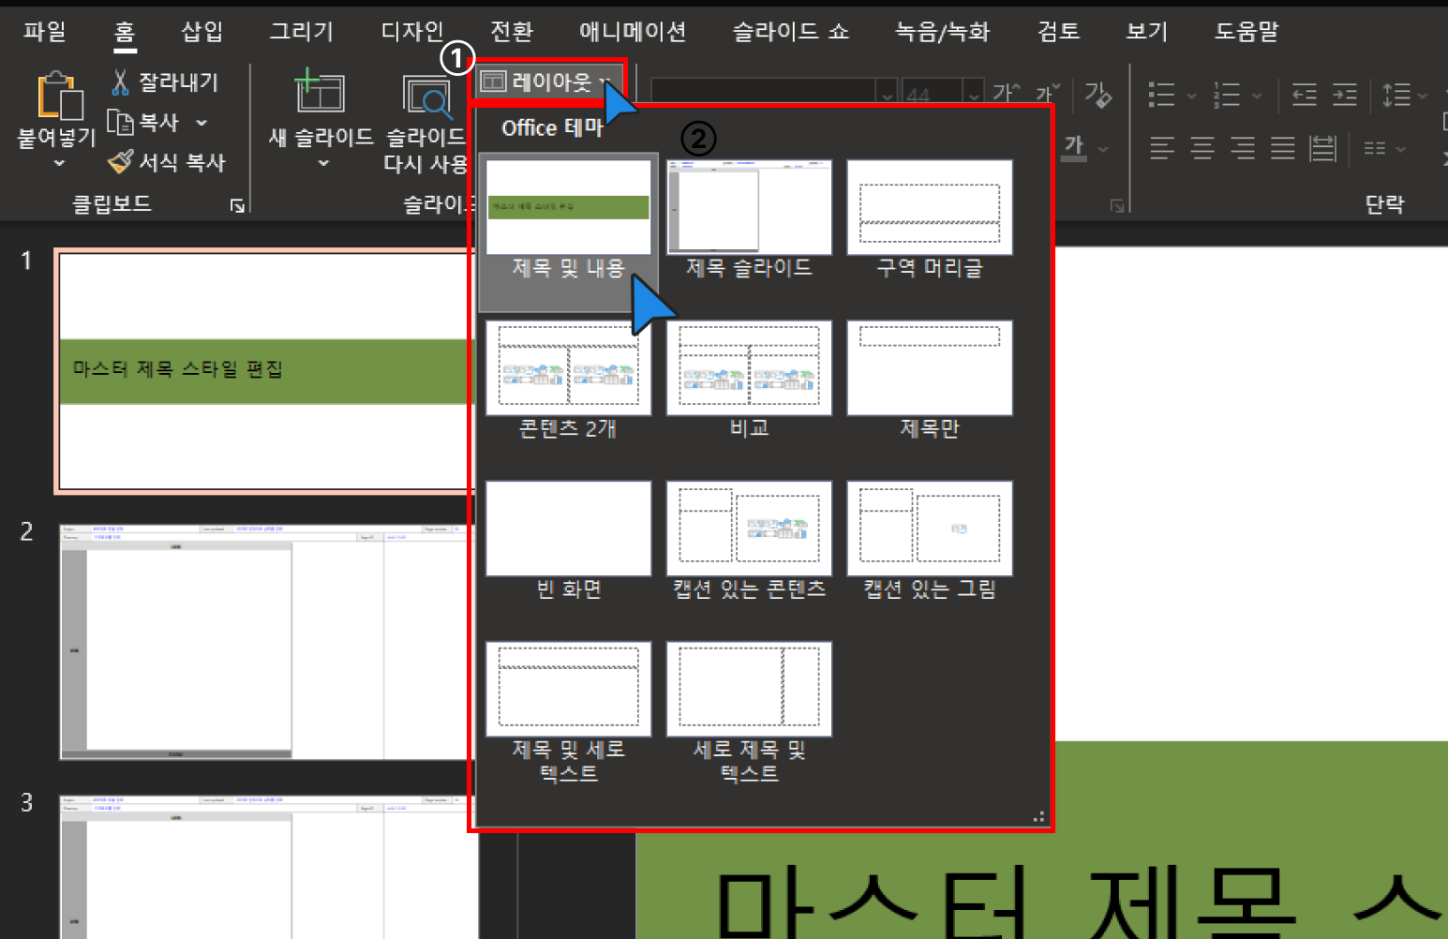Click the Cut (잘라내기) scissors icon

tap(120, 82)
